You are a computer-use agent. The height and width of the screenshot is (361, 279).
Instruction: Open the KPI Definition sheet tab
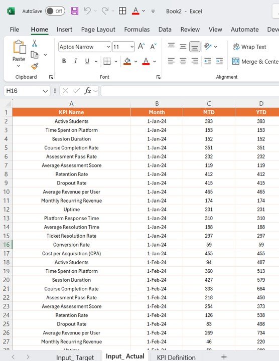coord(176,357)
